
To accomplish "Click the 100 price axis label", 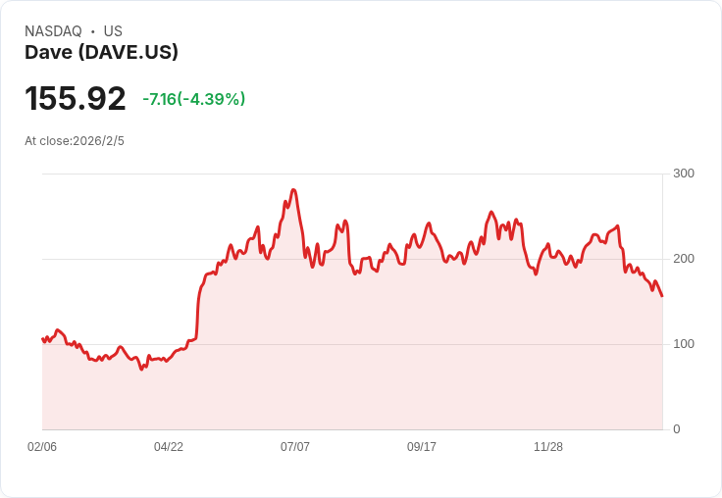I will [684, 344].
